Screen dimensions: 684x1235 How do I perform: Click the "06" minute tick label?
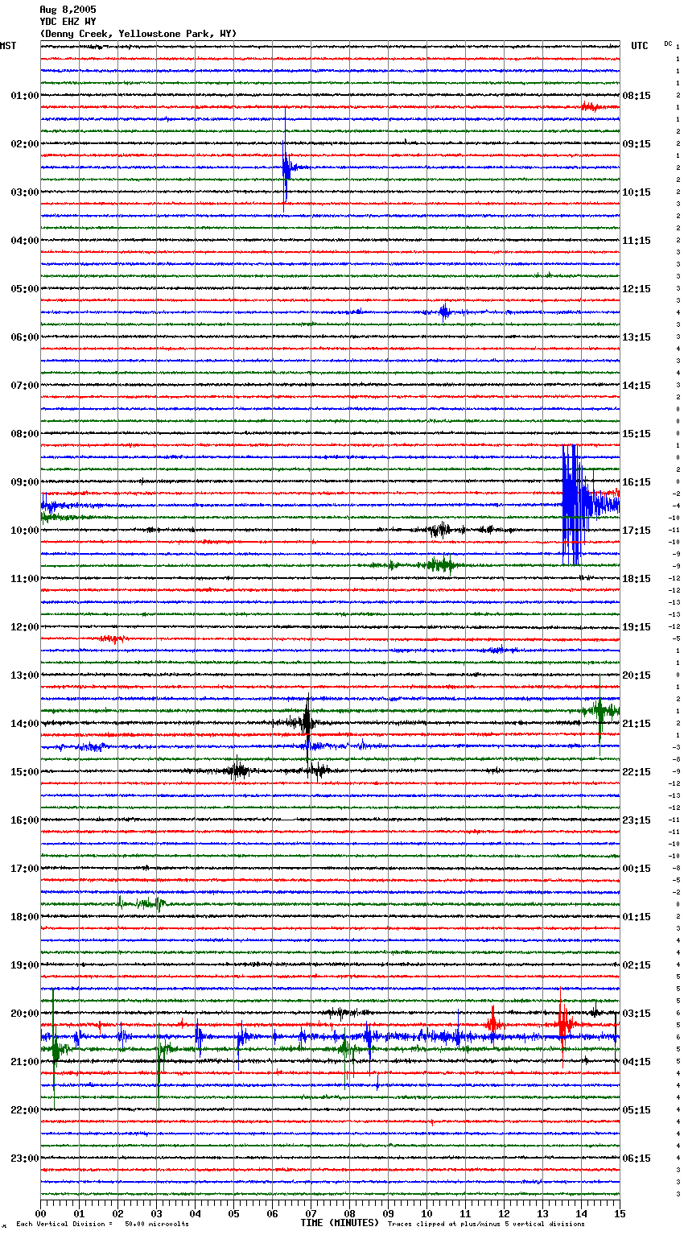click(x=272, y=1213)
